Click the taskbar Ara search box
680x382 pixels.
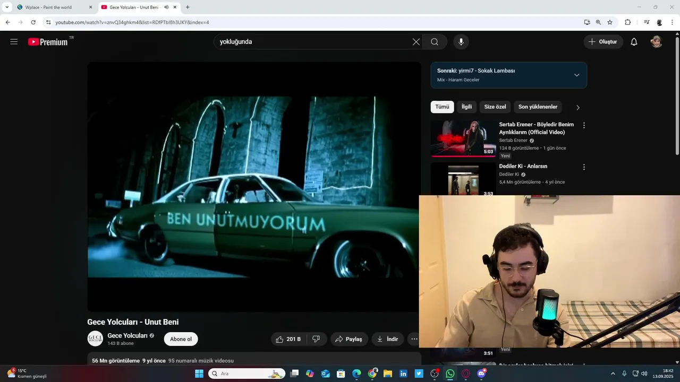pyautogui.click(x=246, y=374)
